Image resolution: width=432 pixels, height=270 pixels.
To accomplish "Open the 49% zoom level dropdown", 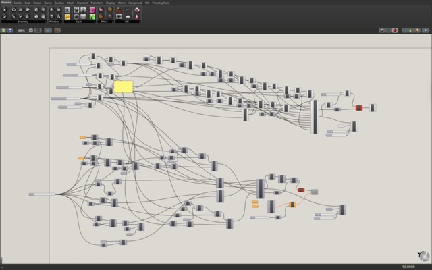I will pos(30,30).
